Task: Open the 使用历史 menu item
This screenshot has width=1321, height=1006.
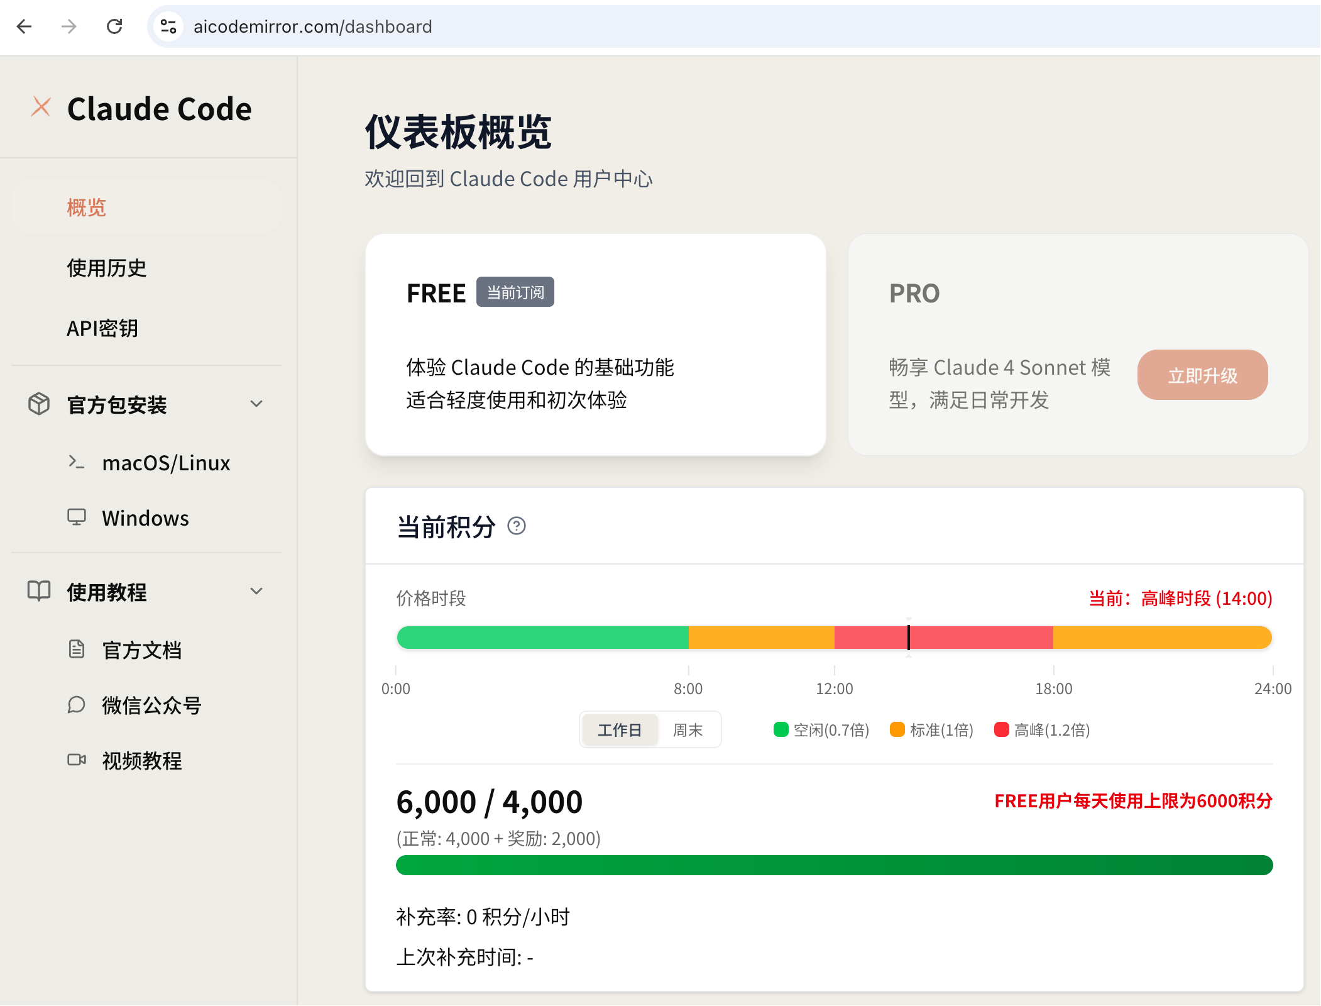Action: (107, 268)
